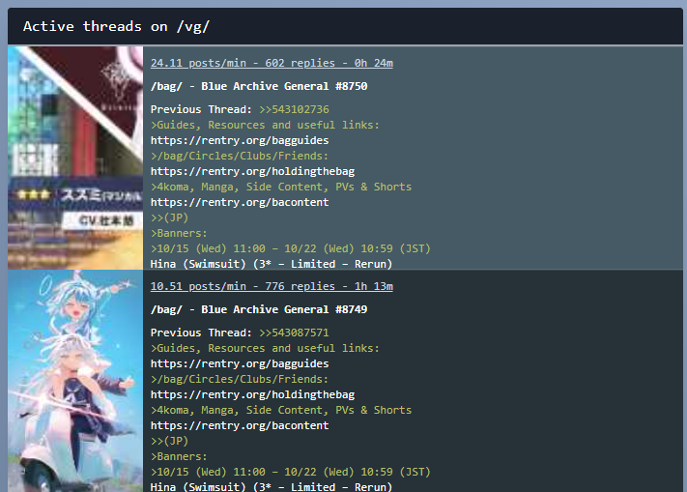Click 'Previous Thread:' label in thread #8750

202,109
